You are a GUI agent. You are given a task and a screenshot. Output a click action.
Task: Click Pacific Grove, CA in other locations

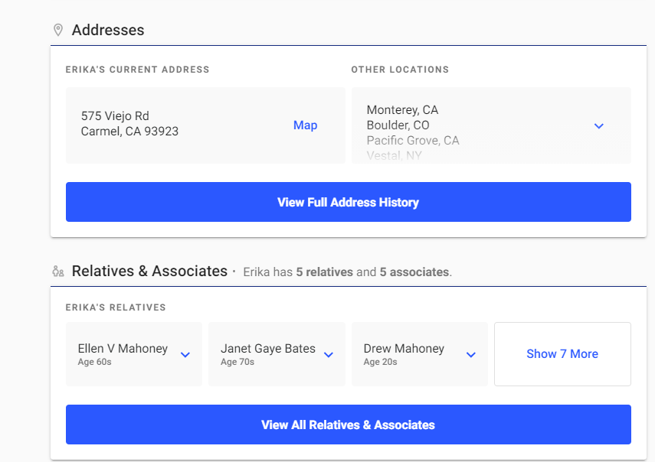(413, 141)
